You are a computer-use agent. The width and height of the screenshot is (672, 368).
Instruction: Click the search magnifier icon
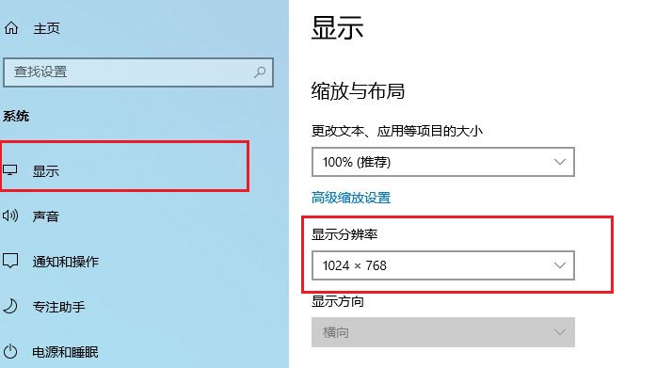click(x=259, y=72)
